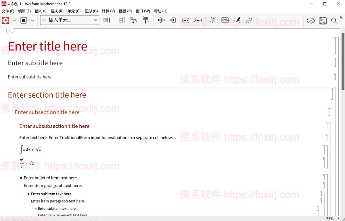Click the hyperlink chain icon
345x221 pixels.
point(249,20)
